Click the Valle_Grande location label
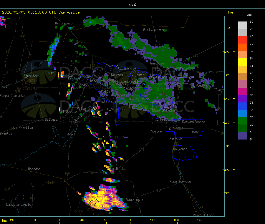The height and width of the screenshot is (224, 265). [87, 109]
